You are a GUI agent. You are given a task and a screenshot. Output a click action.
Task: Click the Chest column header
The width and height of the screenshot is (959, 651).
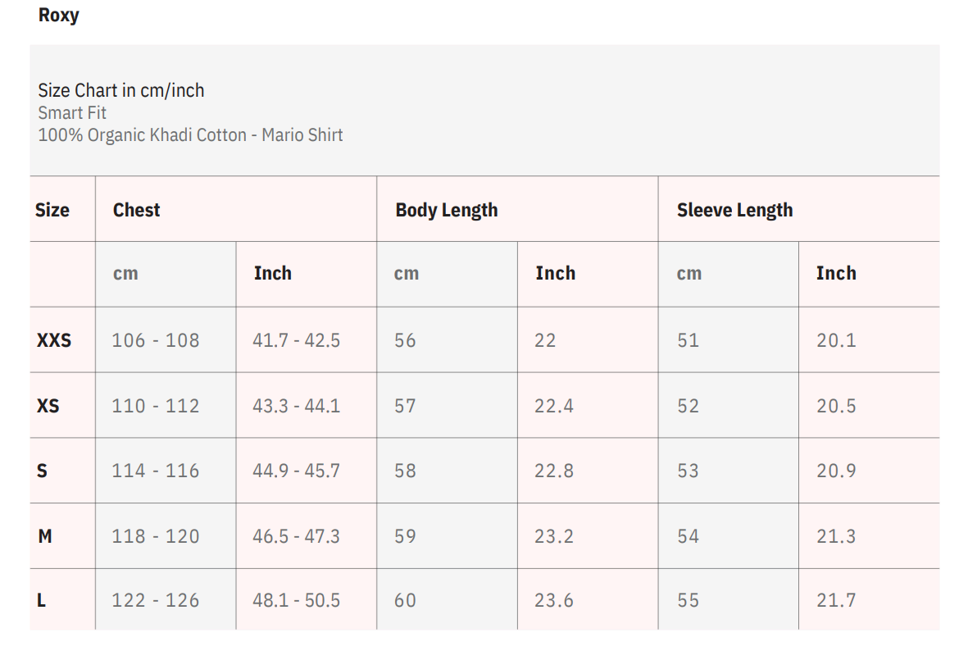(x=137, y=210)
